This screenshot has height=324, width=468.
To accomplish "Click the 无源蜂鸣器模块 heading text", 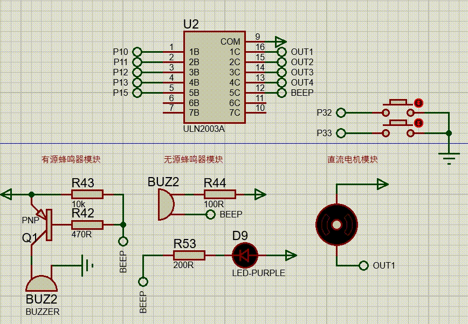I will pyautogui.click(x=194, y=159).
